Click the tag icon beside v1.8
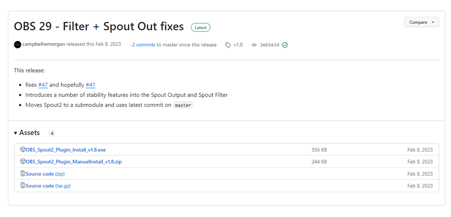The image size is (451, 217). click(x=228, y=45)
